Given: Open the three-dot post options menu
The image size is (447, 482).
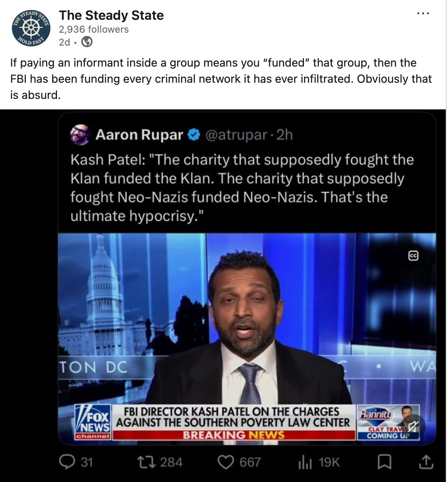Looking at the screenshot, I should (x=423, y=14).
